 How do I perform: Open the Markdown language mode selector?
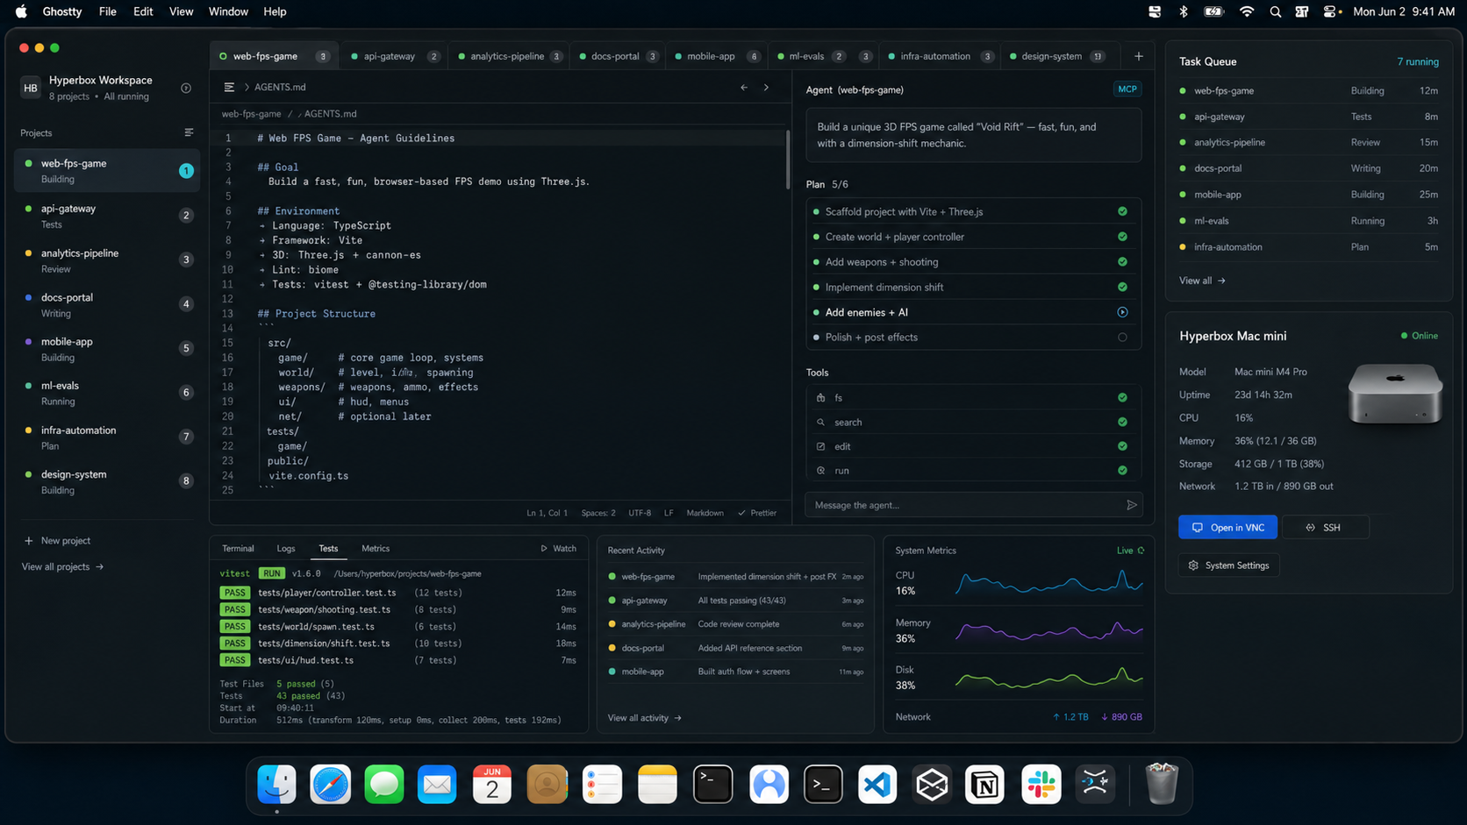tap(705, 513)
